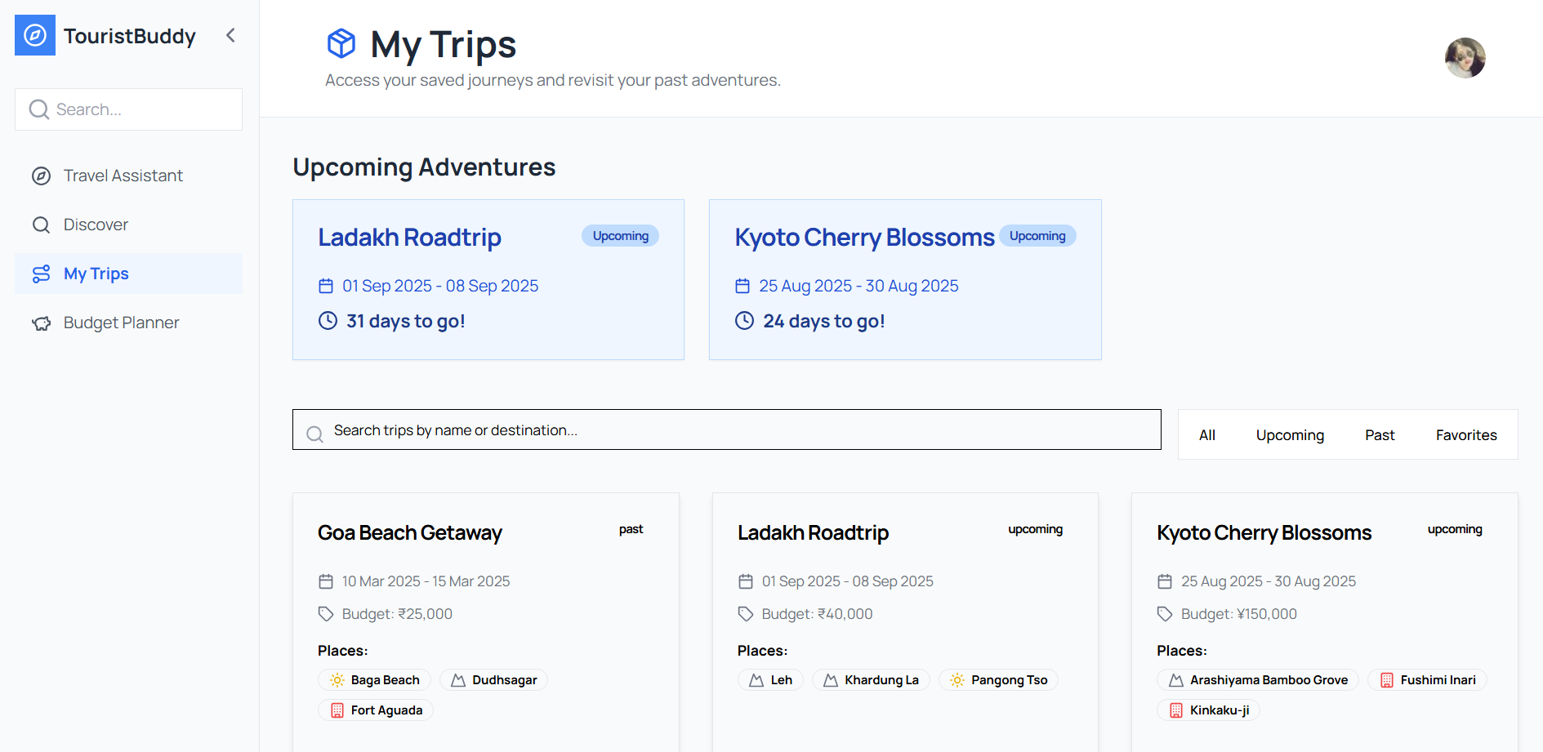Click the user profile avatar

[x=1465, y=58]
